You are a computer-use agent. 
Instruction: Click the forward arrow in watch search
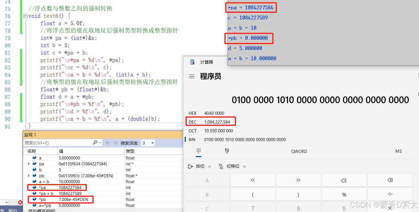pos(115,143)
